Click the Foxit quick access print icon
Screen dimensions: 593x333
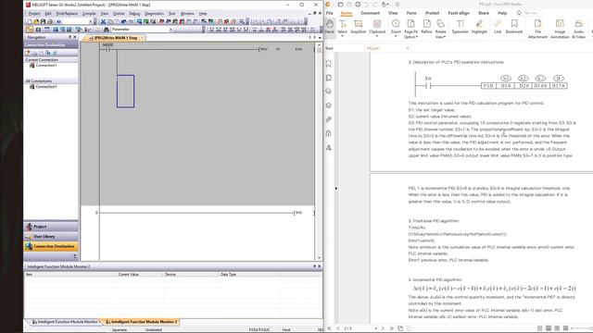[x=358, y=4]
